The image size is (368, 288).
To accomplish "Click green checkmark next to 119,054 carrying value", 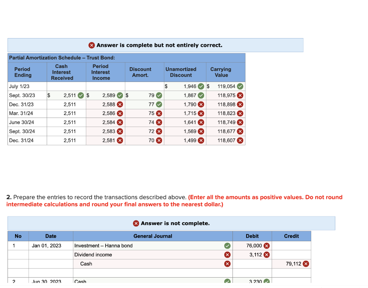I will (240, 86).
